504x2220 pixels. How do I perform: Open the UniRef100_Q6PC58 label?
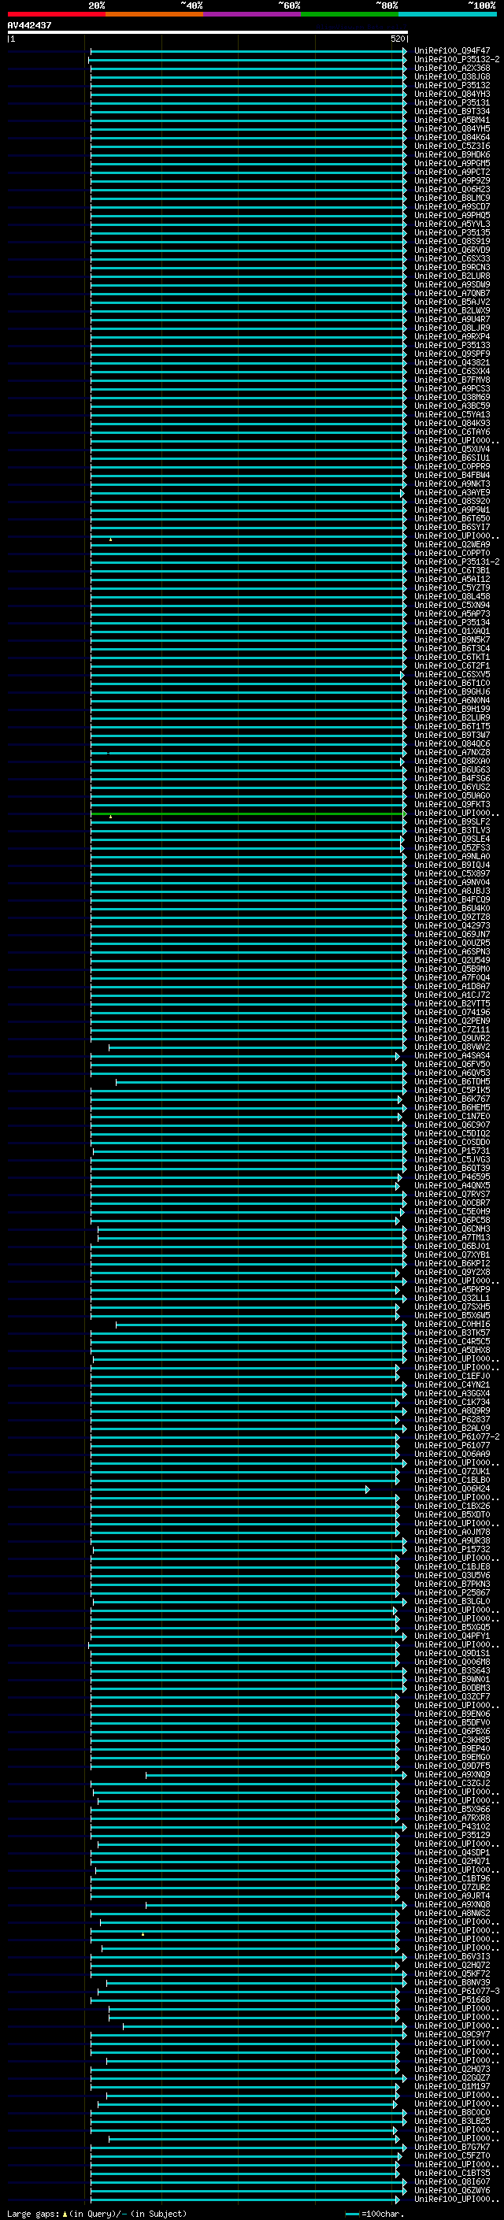(452, 1219)
